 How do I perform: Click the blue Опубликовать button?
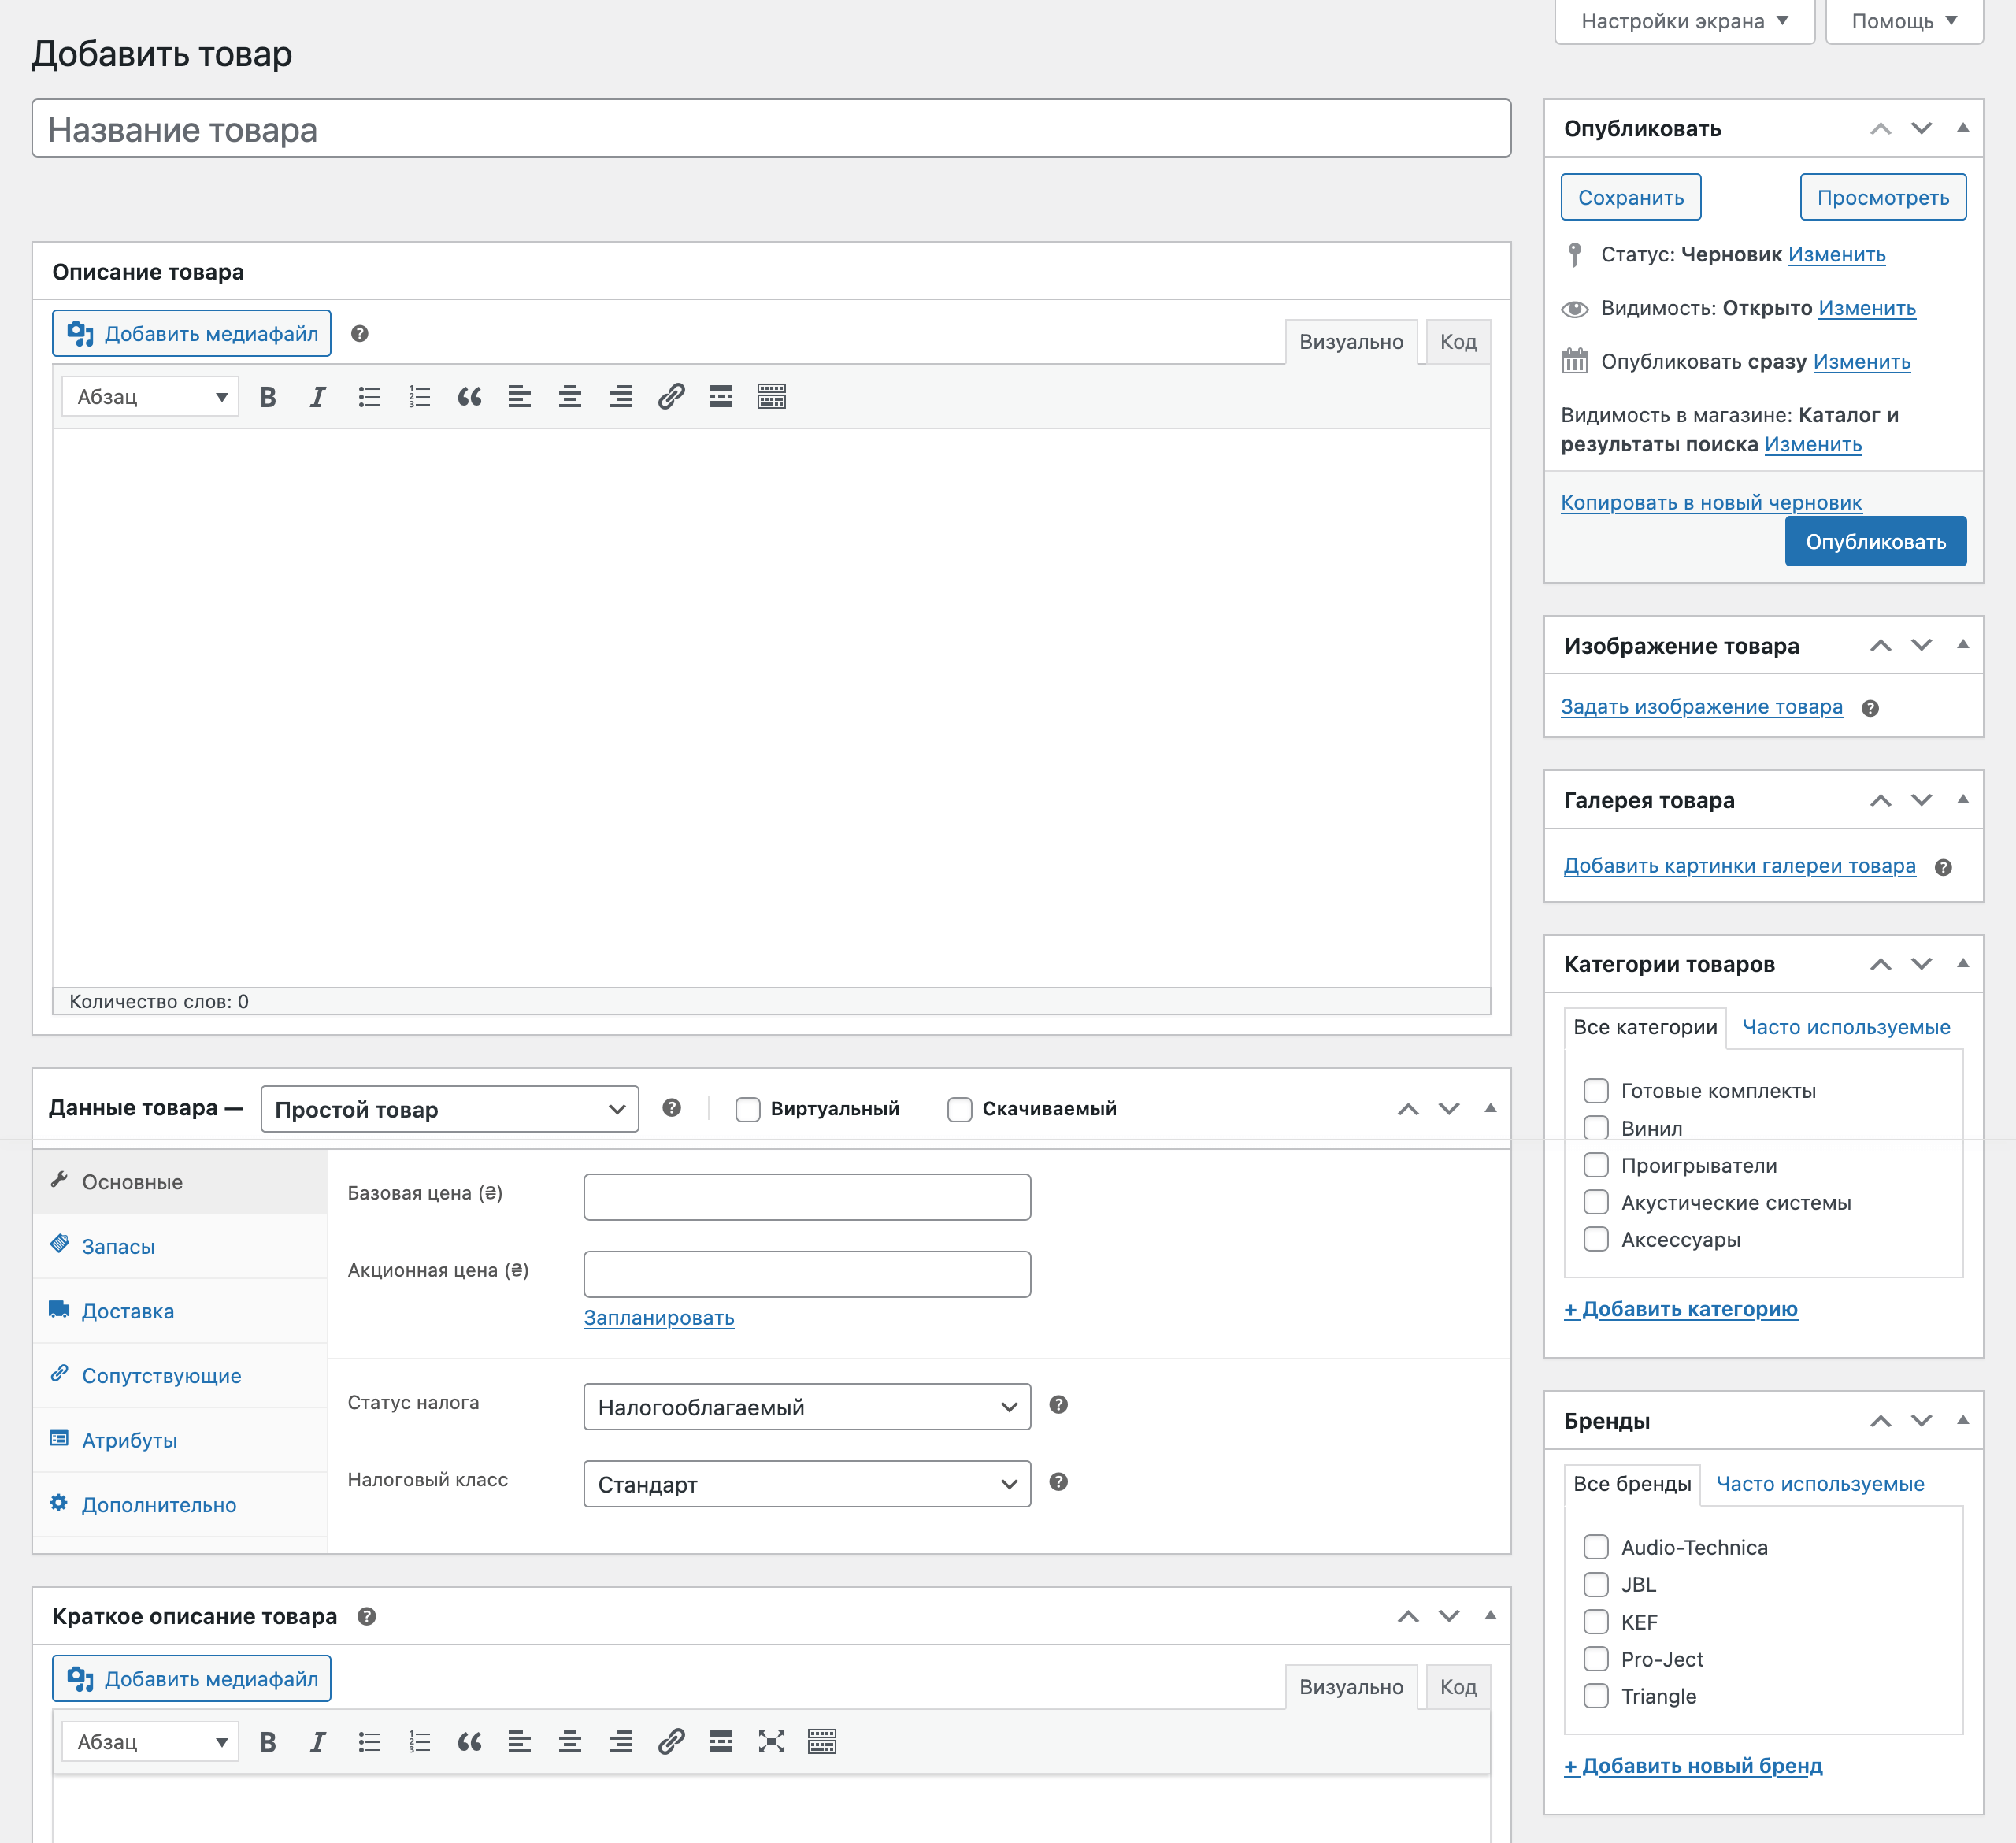point(1876,541)
